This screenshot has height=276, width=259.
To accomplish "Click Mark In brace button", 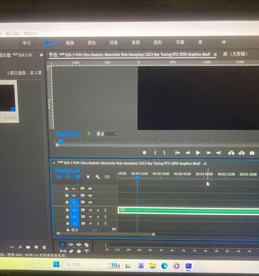I will pyautogui.click(x=155, y=153).
